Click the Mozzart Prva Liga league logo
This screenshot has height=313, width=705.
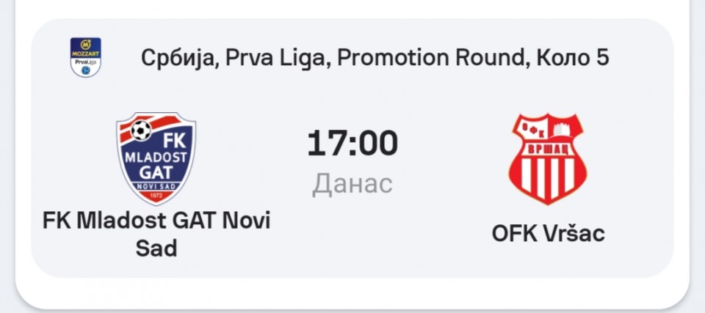pyautogui.click(x=85, y=57)
